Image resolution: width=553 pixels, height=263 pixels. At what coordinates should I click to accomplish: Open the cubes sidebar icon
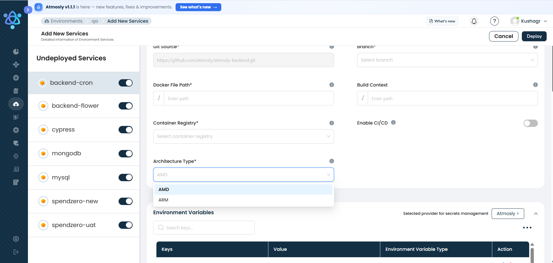[16, 65]
